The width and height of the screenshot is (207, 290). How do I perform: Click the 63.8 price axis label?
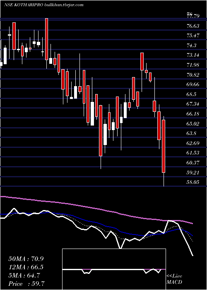[x=191, y=133]
